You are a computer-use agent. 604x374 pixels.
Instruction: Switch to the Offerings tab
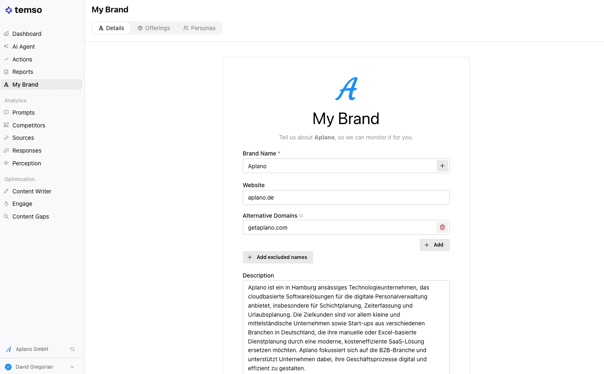tap(154, 28)
